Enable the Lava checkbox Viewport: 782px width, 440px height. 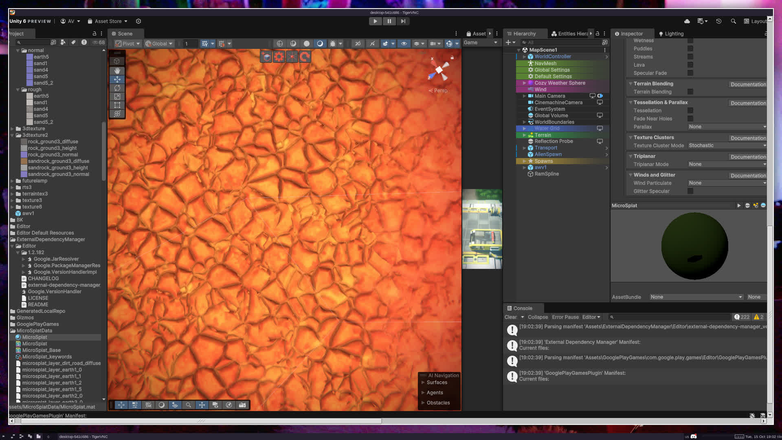pyautogui.click(x=690, y=65)
